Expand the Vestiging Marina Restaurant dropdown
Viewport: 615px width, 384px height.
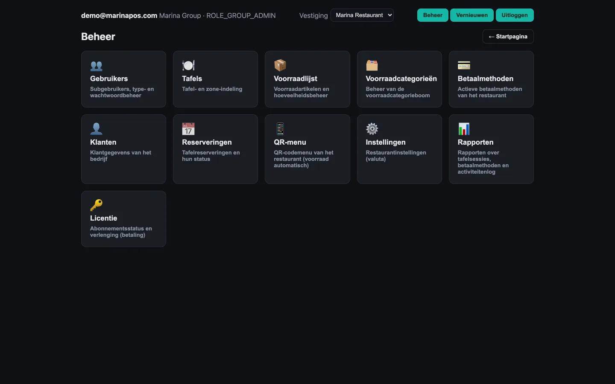[362, 15]
